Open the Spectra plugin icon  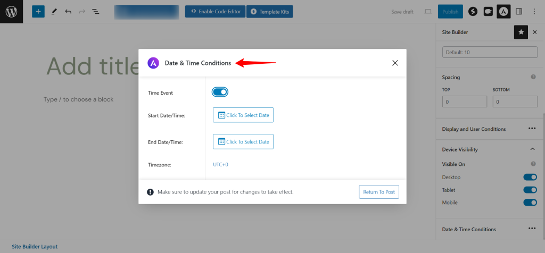click(473, 12)
